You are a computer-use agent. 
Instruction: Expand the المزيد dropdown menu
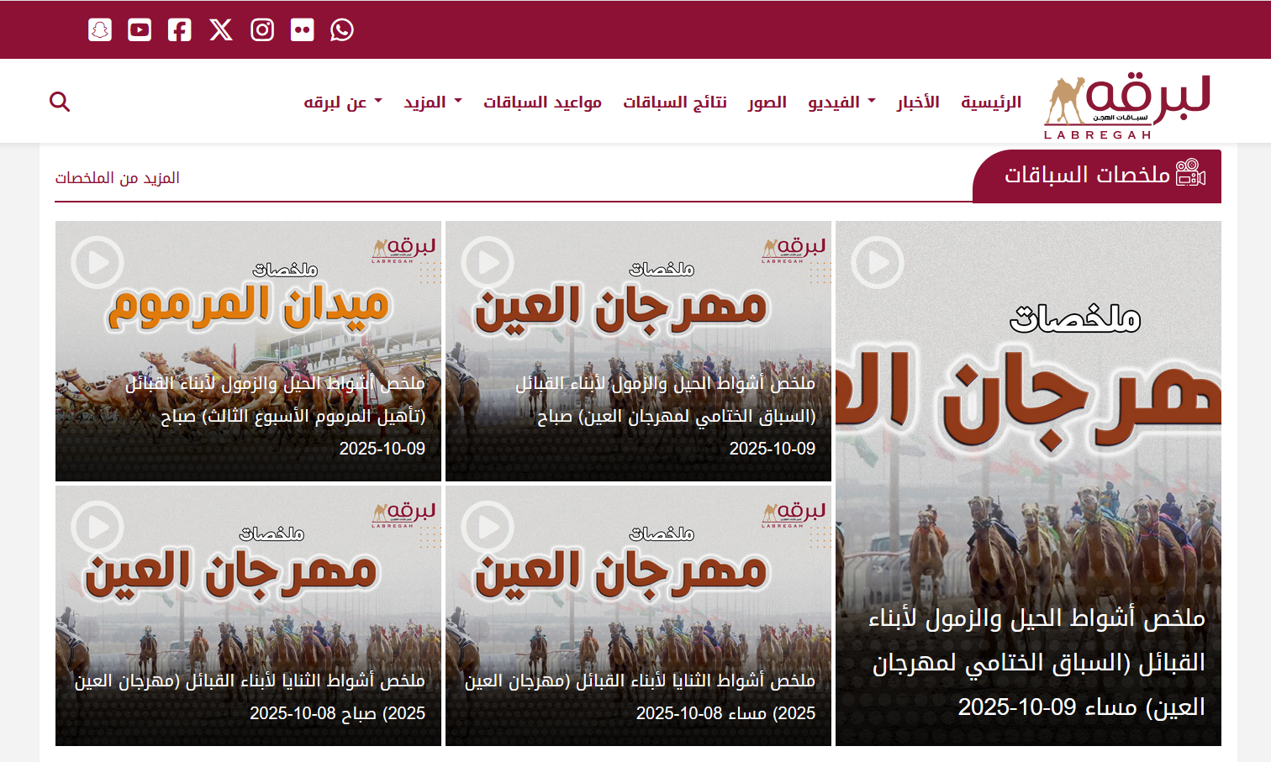tap(432, 102)
